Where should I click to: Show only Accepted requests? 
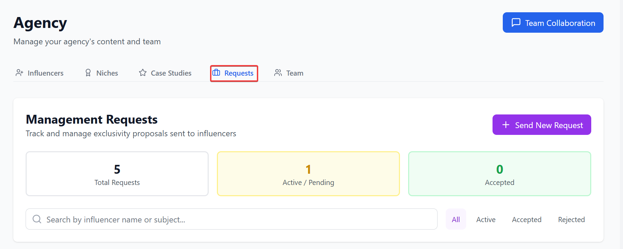click(x=527, y=219)
